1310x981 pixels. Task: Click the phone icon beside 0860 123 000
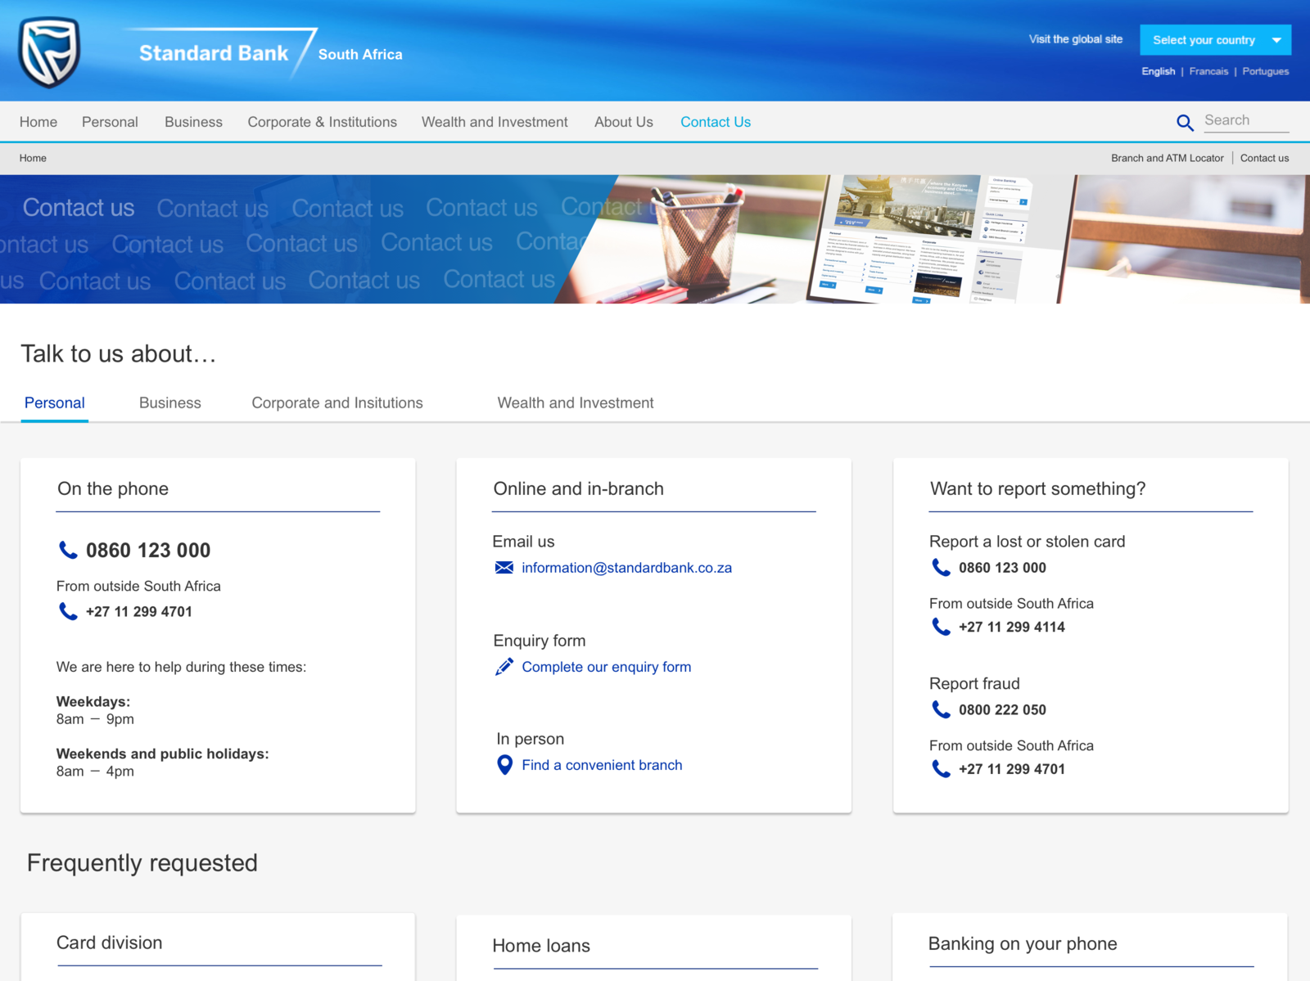click(67, 551)
